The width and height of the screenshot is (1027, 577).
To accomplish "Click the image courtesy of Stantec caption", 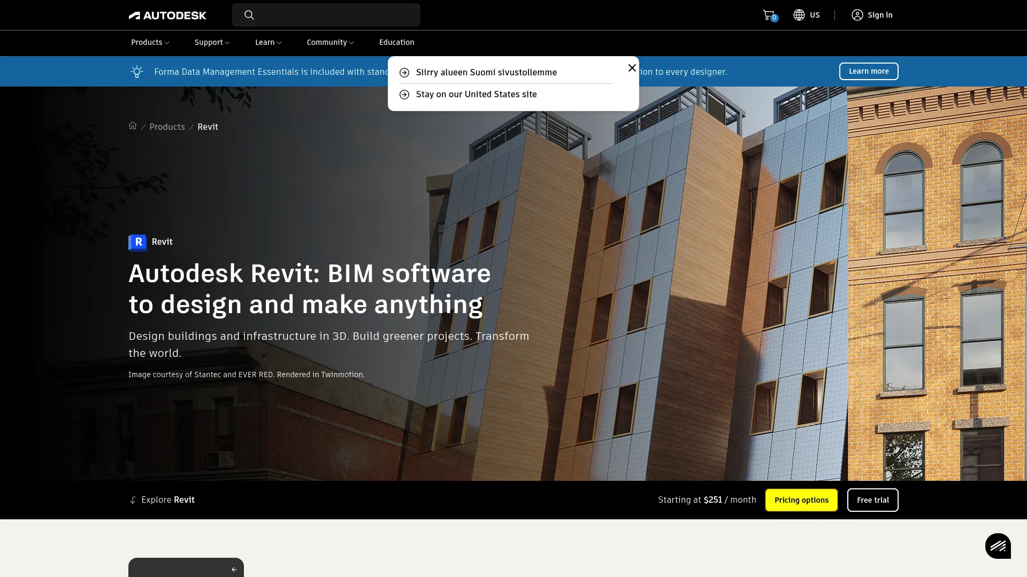I will coord(247,375).
